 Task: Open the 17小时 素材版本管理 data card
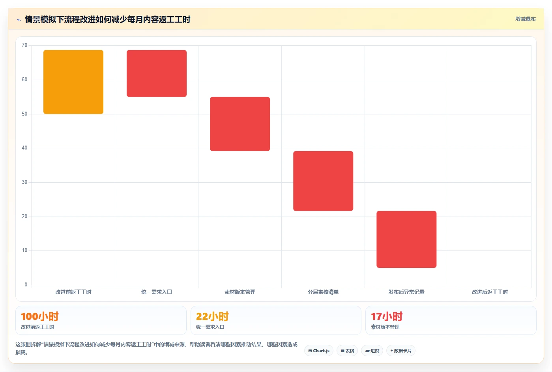(451, 320)
